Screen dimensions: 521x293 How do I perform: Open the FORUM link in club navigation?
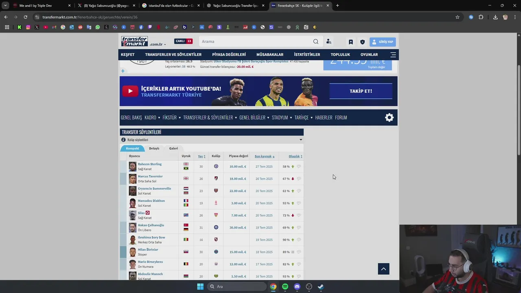[341, 118]
